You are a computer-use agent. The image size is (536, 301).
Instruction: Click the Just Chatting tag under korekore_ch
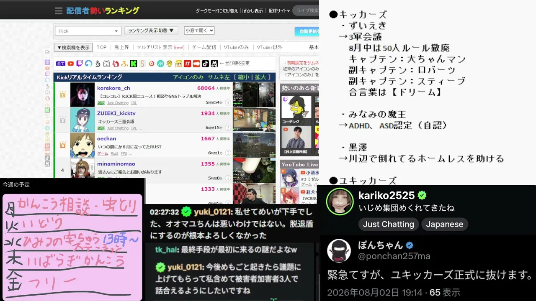pos(118,103)
